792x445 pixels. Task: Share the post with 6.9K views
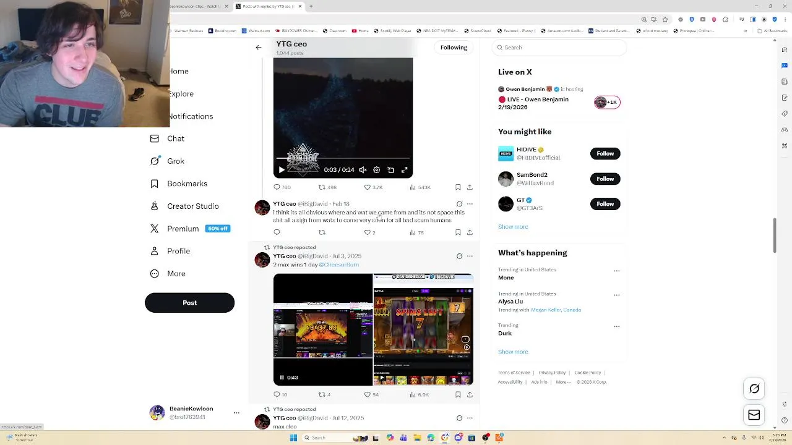(x=470, y=394)
